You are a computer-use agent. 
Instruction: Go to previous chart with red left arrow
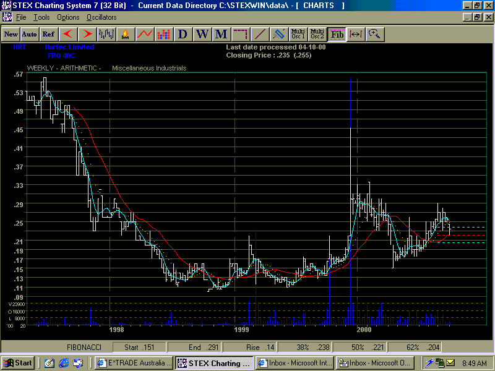[68, 34]
